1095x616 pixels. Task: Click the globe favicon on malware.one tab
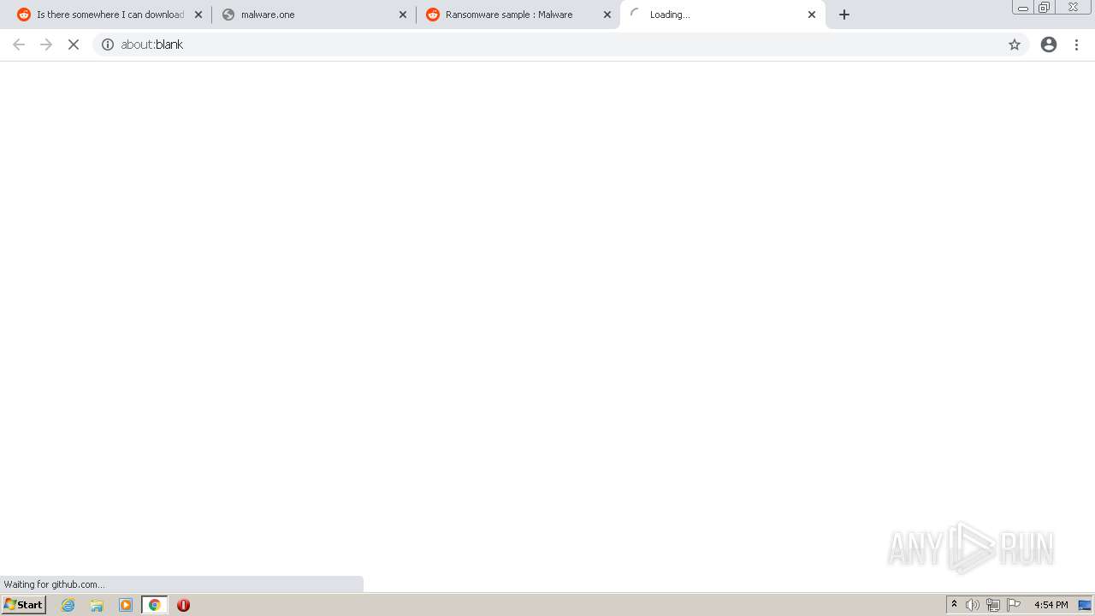(228, 15)
